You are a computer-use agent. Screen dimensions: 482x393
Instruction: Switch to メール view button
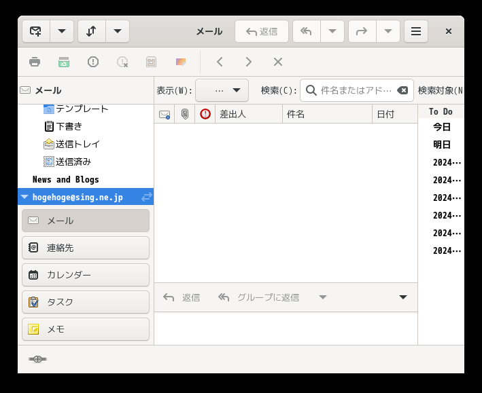[86, 221]
